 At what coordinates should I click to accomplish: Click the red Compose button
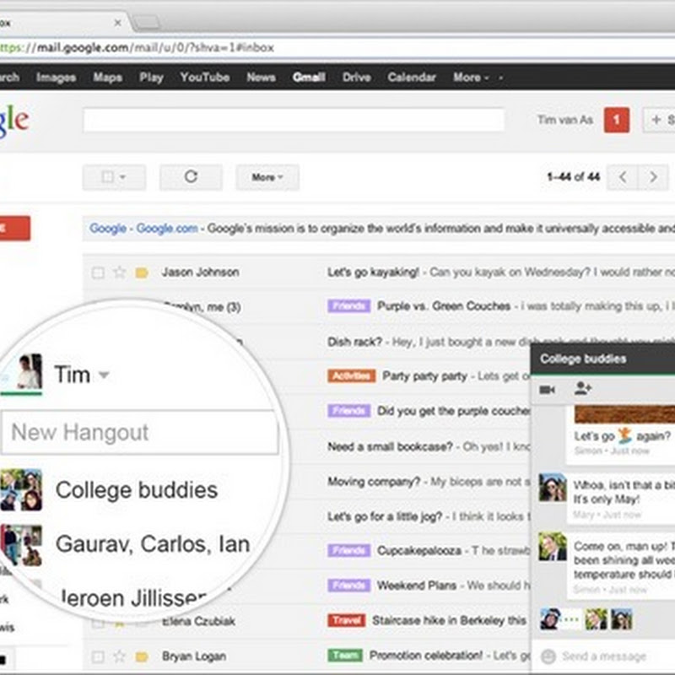(x=14, y=228)
